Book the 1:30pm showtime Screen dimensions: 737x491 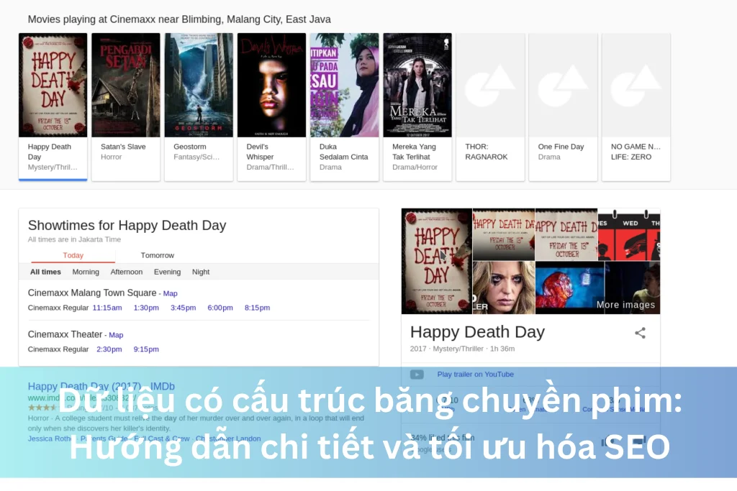click(x=146, y=308)
